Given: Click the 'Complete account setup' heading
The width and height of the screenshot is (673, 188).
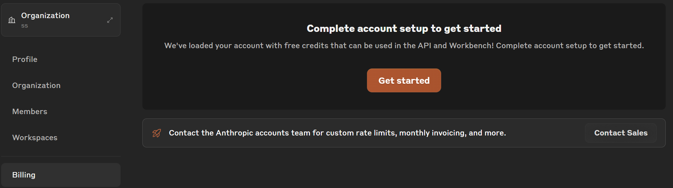Looking at the screenshot, I should click(404, 29).
